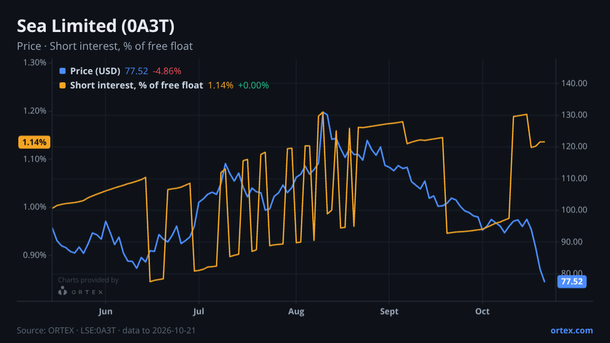Click the Sept x-axis label
610x343 pixels.
pos(389,311)
